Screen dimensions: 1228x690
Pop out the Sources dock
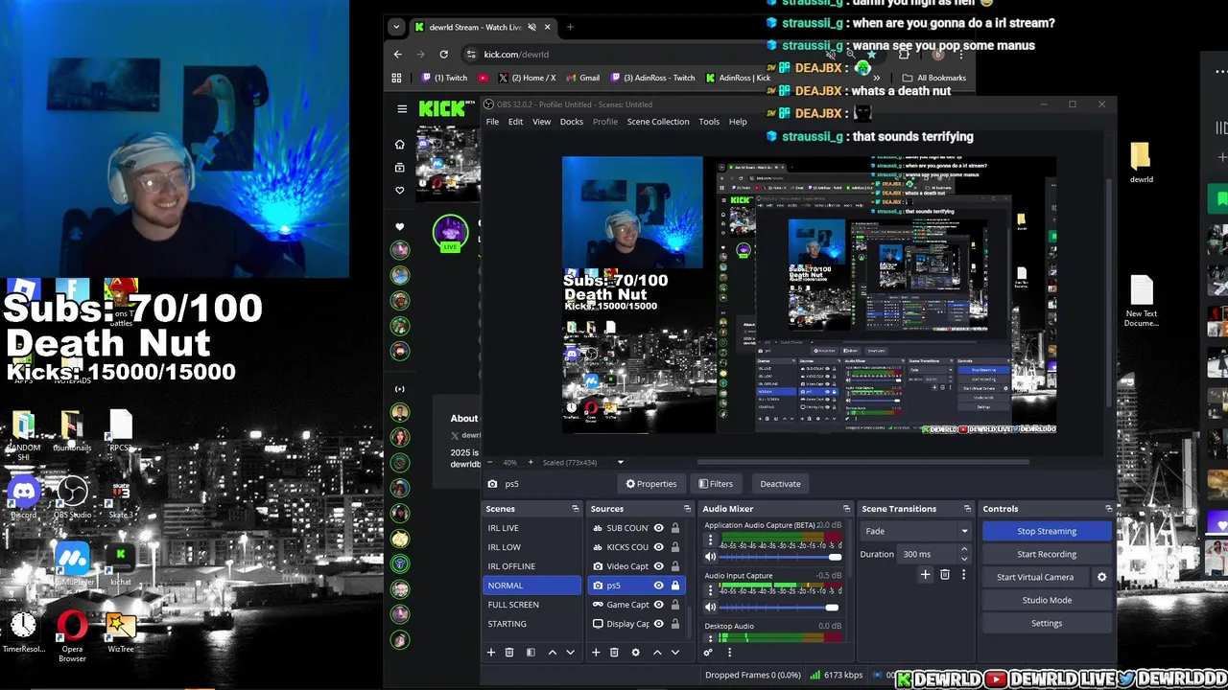686,509
